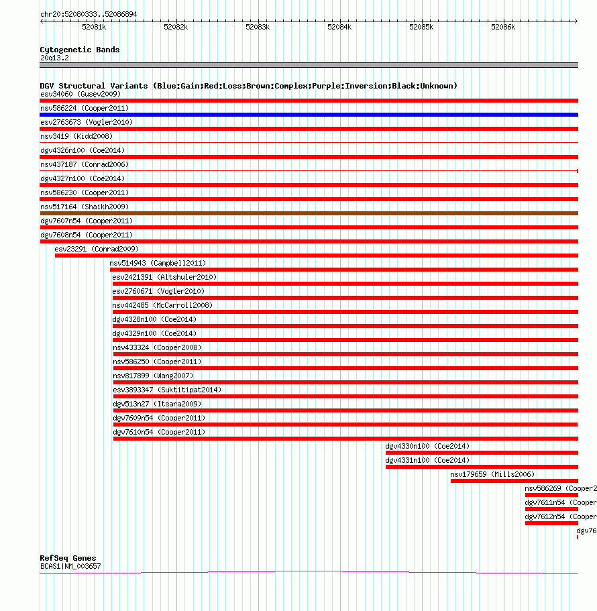The image size is (597, 611).
Task: Select the 20q13.2 band label
Action: point(54,58)
